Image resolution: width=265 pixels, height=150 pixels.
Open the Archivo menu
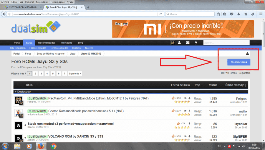5,2
